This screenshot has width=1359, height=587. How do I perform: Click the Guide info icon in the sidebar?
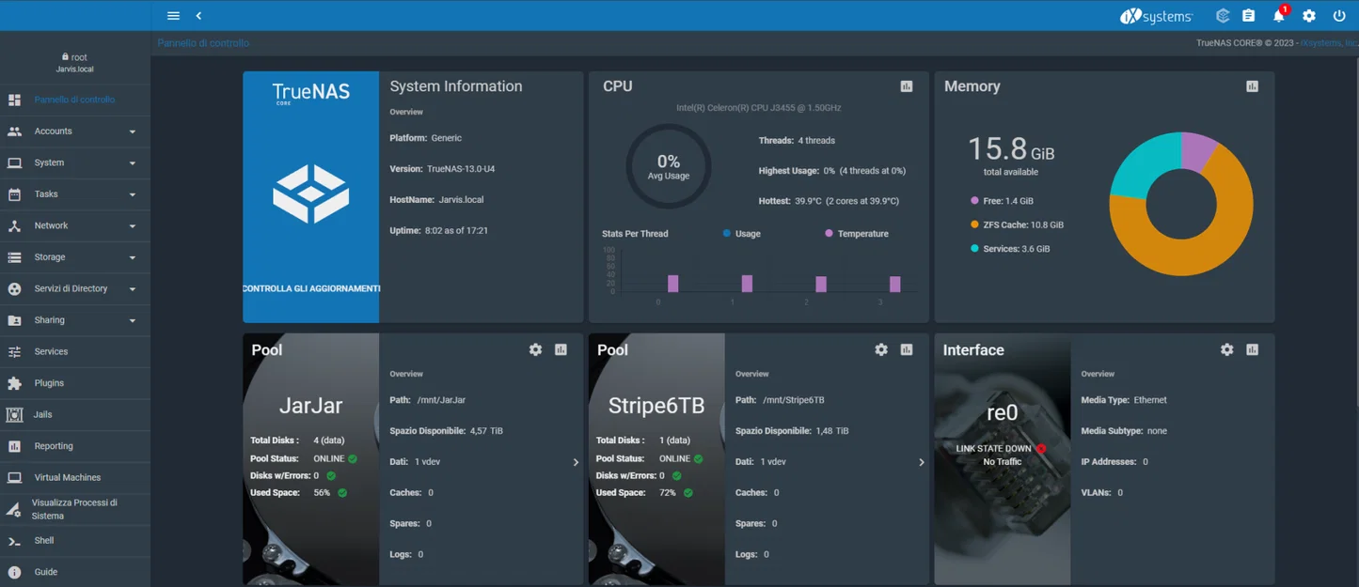[x=14, y=572]
